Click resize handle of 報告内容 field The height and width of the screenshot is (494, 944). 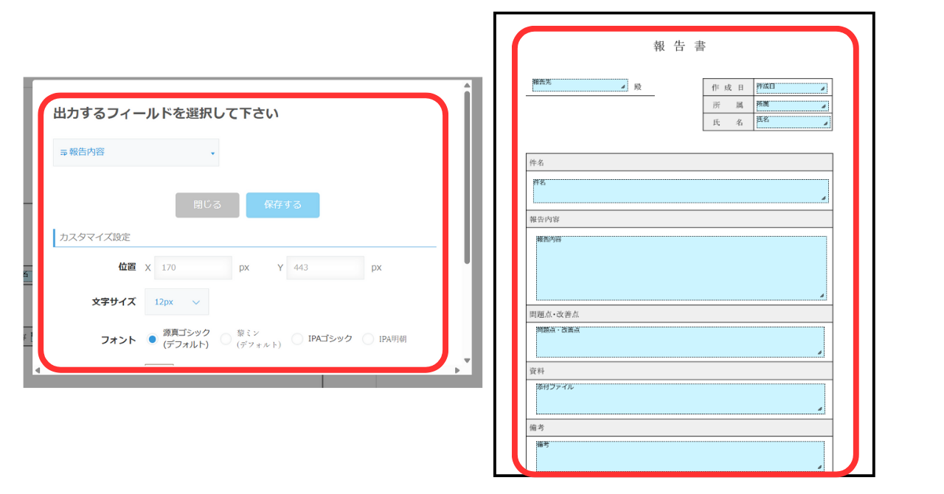point(822,296)
